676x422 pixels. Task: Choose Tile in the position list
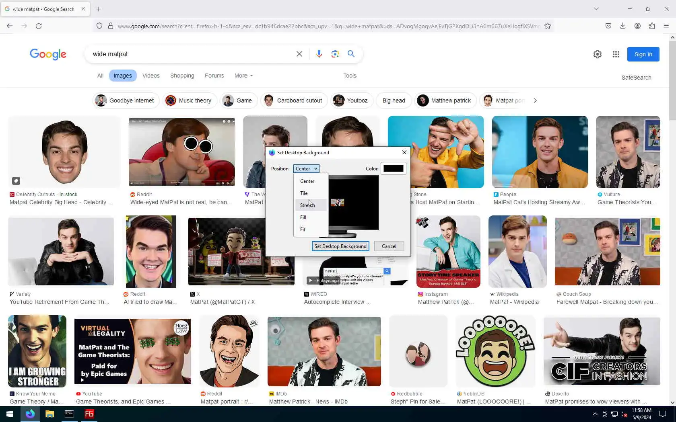click(x=311, y=193)
